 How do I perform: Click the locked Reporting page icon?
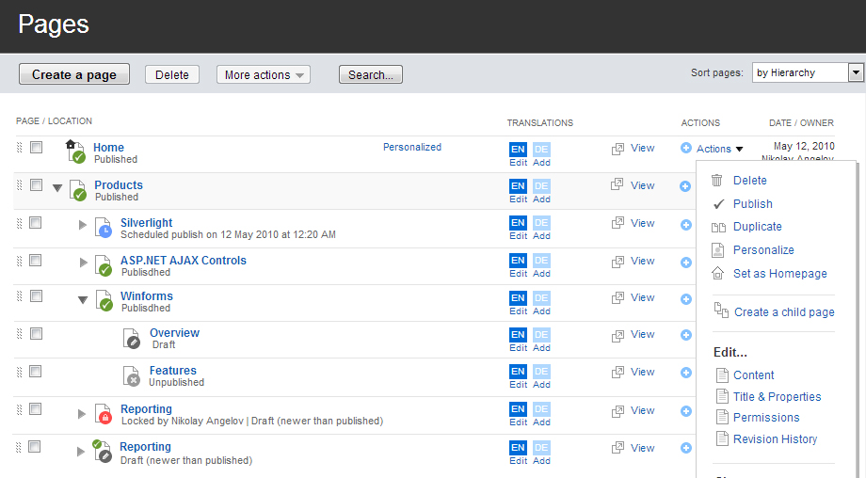(x=104, y=414)
